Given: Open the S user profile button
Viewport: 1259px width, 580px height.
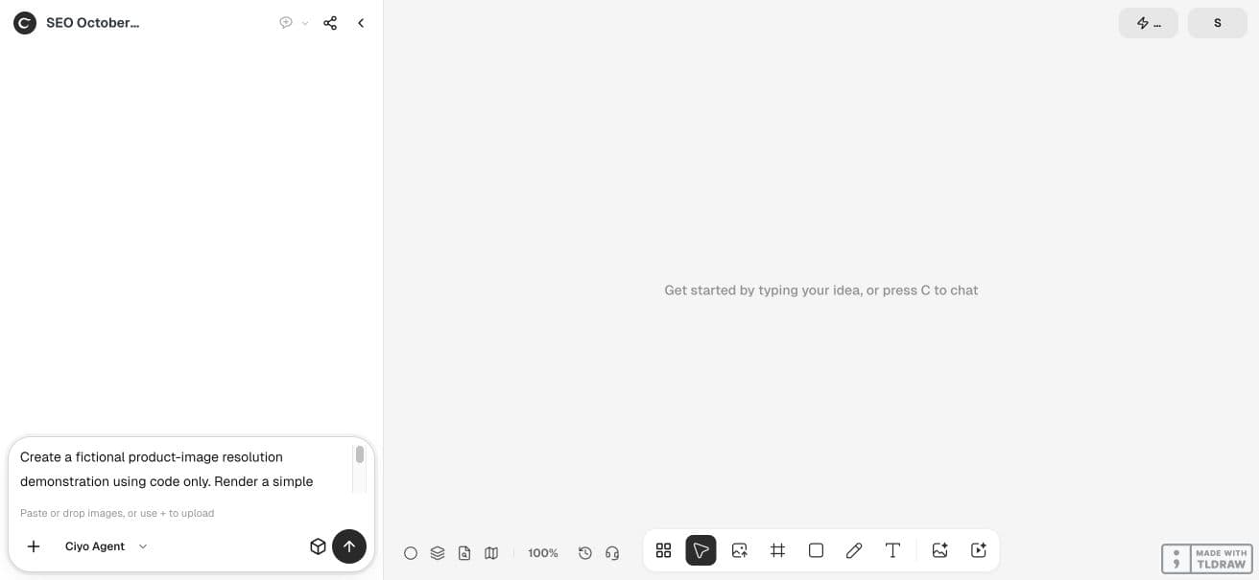Looking at the screenshot, I should [1218, 23].
